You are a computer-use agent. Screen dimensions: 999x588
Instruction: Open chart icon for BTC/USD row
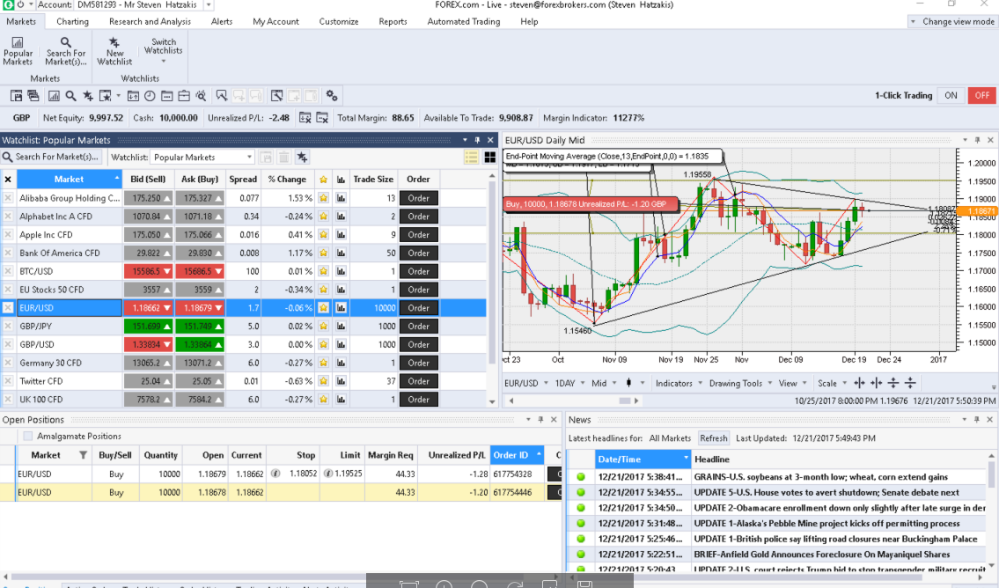pyautogui.click(x=341, y=271)
